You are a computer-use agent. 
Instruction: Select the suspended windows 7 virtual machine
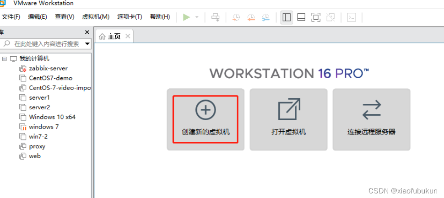pos(44,127)
